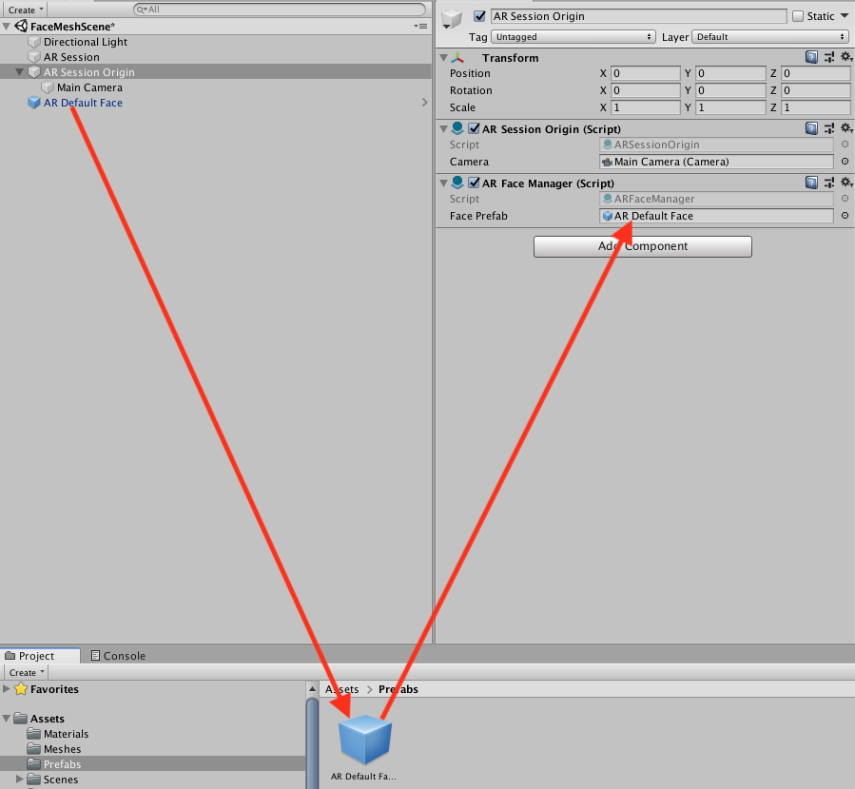This screenshot has height=789, width=855.
Task: Open preset selector for AR Face Manager
Action: (828, 183)
